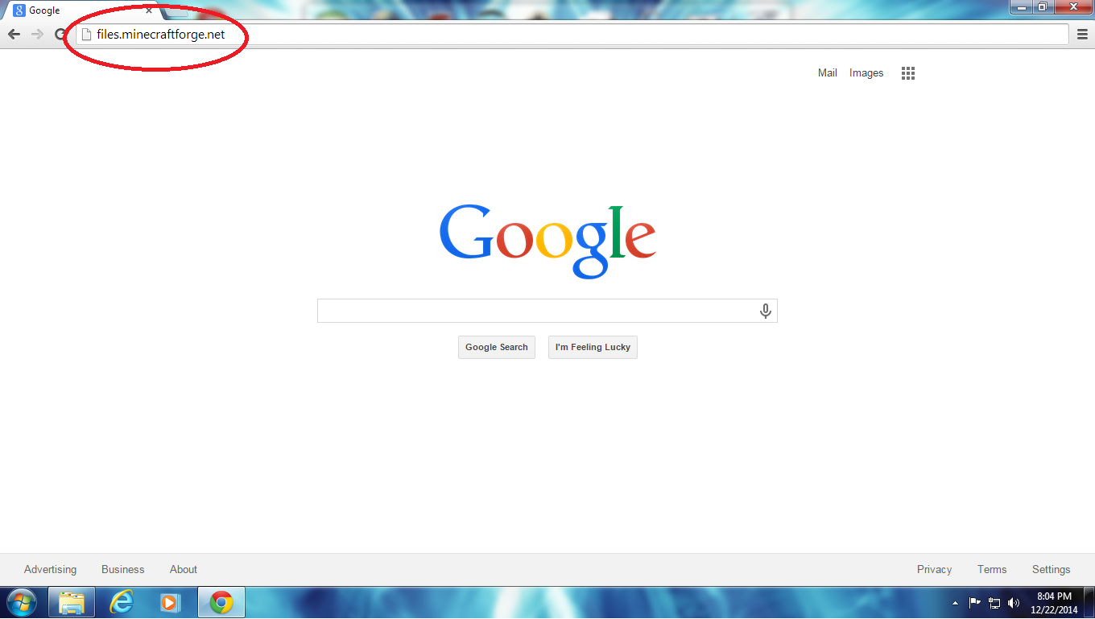Screen dimensions: 1095x619
Task: Restore down the Chrome window
Action: tap(1042, 6)
